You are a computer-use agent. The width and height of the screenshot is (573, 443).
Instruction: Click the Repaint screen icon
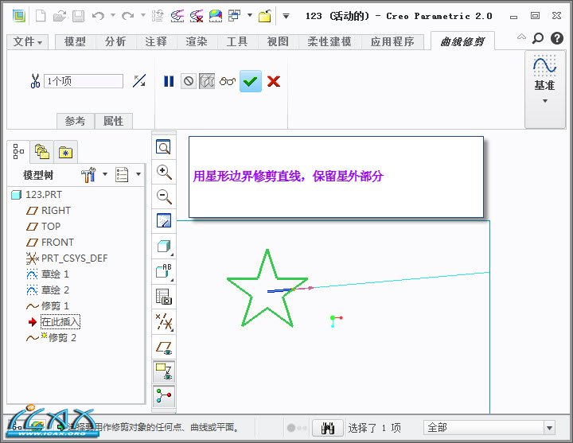click(x=164, y=220)
